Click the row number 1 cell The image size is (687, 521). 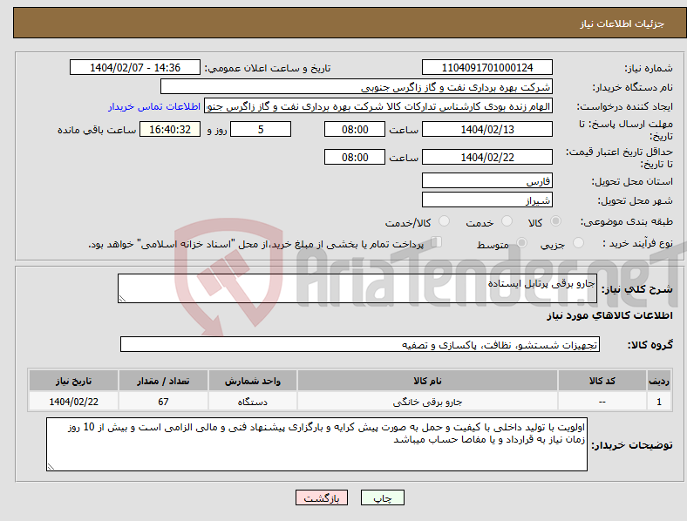[659, 402]
